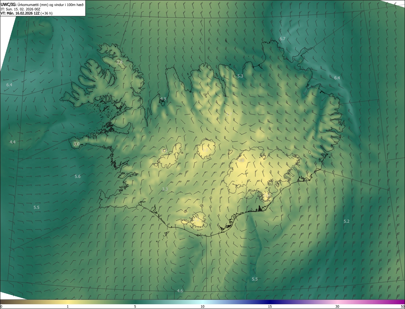Click the "VT: Mán. 16.02.2026 12Z (+36 h)" line
Image resolution: width=405 pixels, height=309 pixels.
click(27, 13)
